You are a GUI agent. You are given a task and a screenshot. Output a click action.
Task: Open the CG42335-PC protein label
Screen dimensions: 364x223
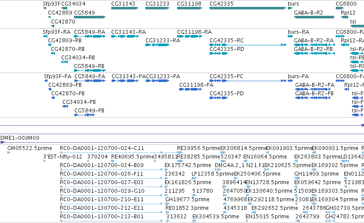click(226, 76)
